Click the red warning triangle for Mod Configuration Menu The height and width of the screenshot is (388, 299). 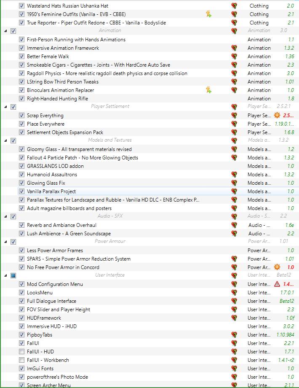click(277, 284)
